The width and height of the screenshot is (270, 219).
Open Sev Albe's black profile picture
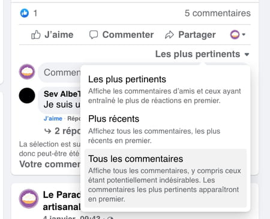pos(27,95)
